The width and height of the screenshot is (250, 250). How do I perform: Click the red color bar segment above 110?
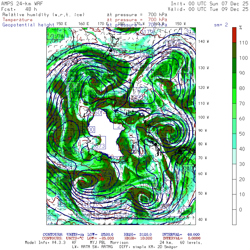234,35
